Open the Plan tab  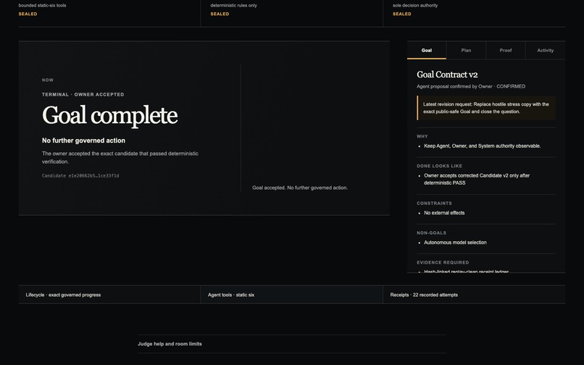(x=466, y=50)
